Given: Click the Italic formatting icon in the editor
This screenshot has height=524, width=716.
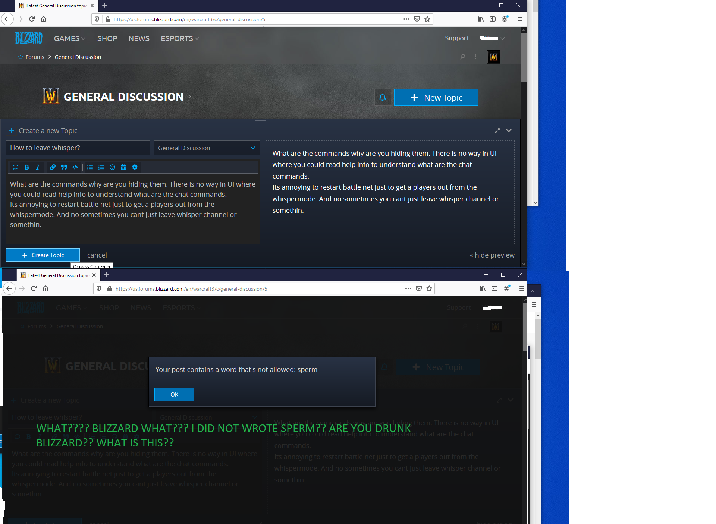Looking at the screenshot, I should [x=38, y=167].
